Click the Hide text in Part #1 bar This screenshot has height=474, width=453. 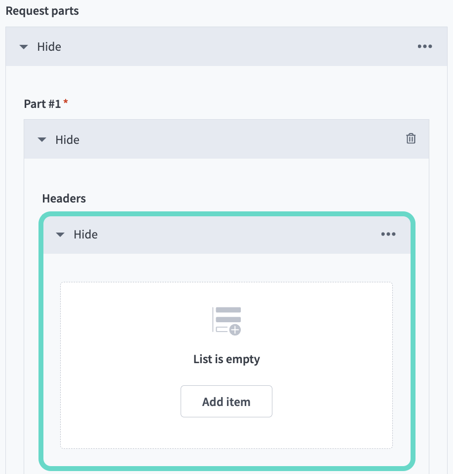[x=68, y=139]
